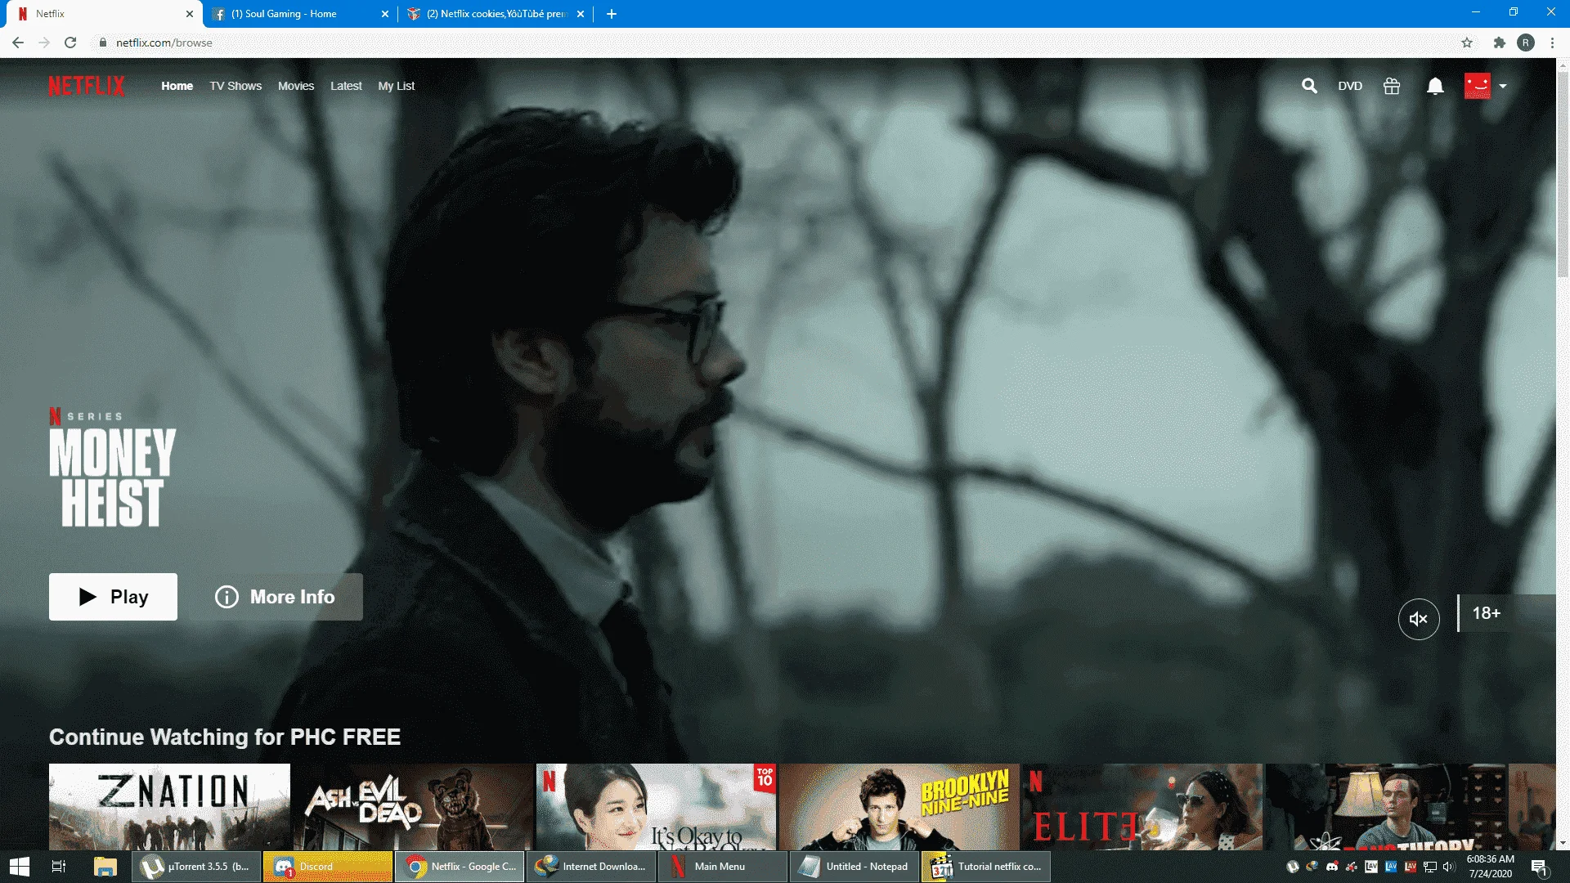Open the Chrome three-dot menu
1570x883 pixels.
coord(1552,43)
